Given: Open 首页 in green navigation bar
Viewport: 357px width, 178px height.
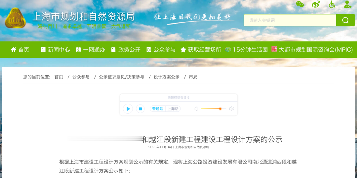Looking at the screenshot, I should coord(23,49).
